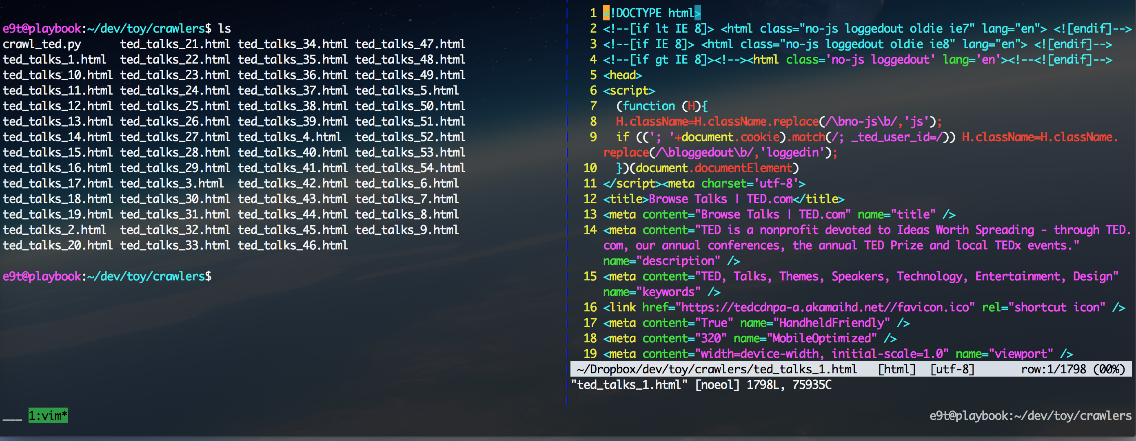Click ted_talks_15.html in the file listing
The height and width of the screenshot is (441, 1136).
point(58,152)
